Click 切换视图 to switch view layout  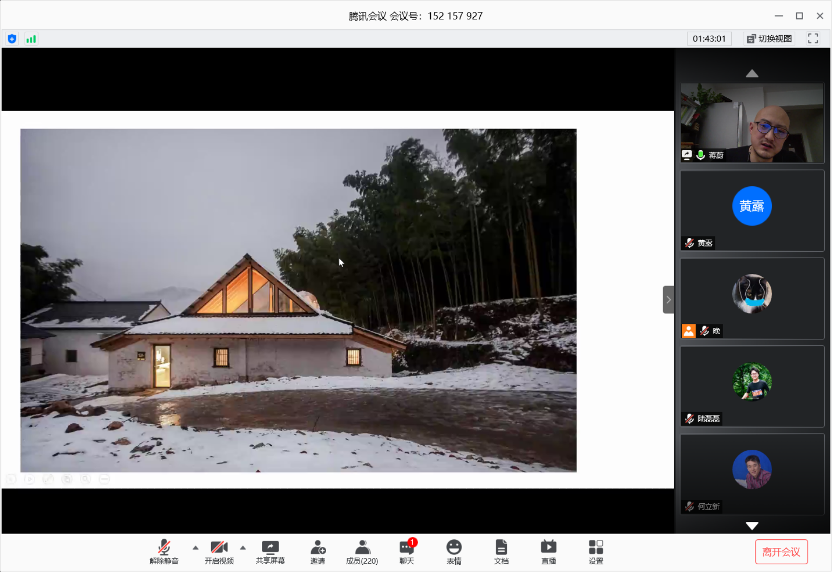point(769,39)
